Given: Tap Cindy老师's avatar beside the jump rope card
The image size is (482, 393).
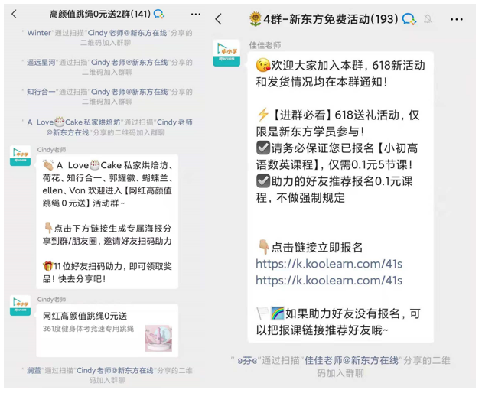Looking at the screenshot, I should coord(21,305).
